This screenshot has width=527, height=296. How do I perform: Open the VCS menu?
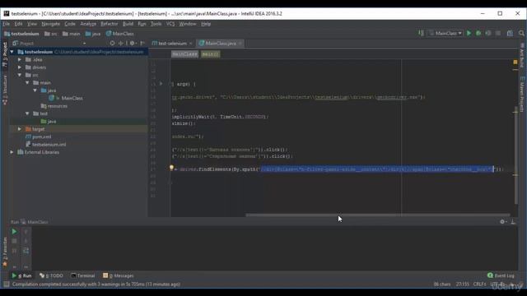tap(170, 24)
